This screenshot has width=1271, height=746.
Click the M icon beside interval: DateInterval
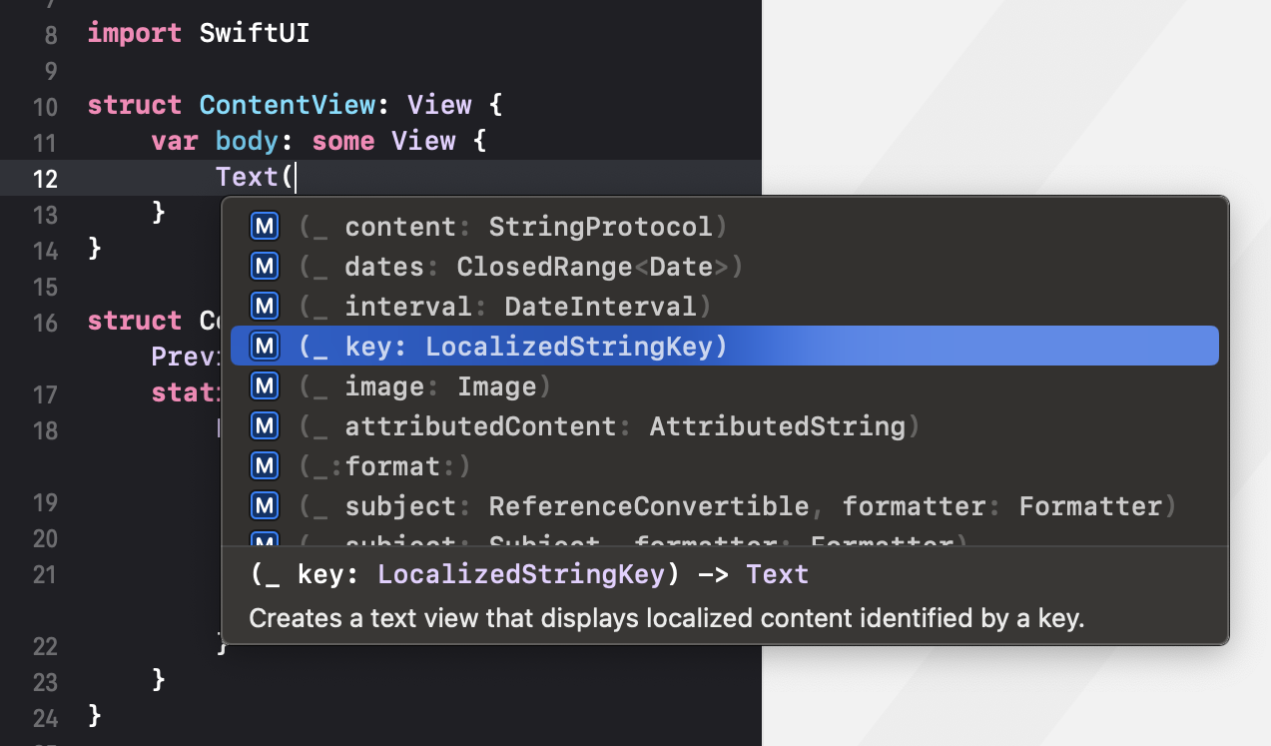tap(265, 307)
